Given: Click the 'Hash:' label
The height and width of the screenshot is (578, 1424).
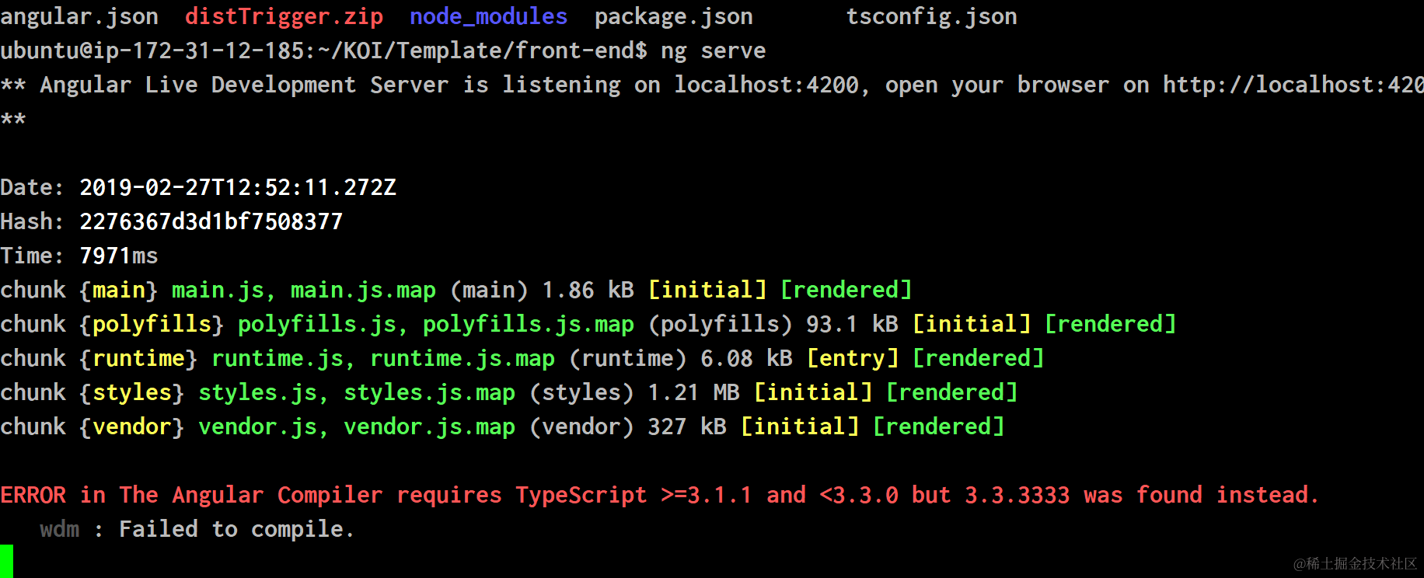Looking at the screenshot, I should click(x=32, y=222).
